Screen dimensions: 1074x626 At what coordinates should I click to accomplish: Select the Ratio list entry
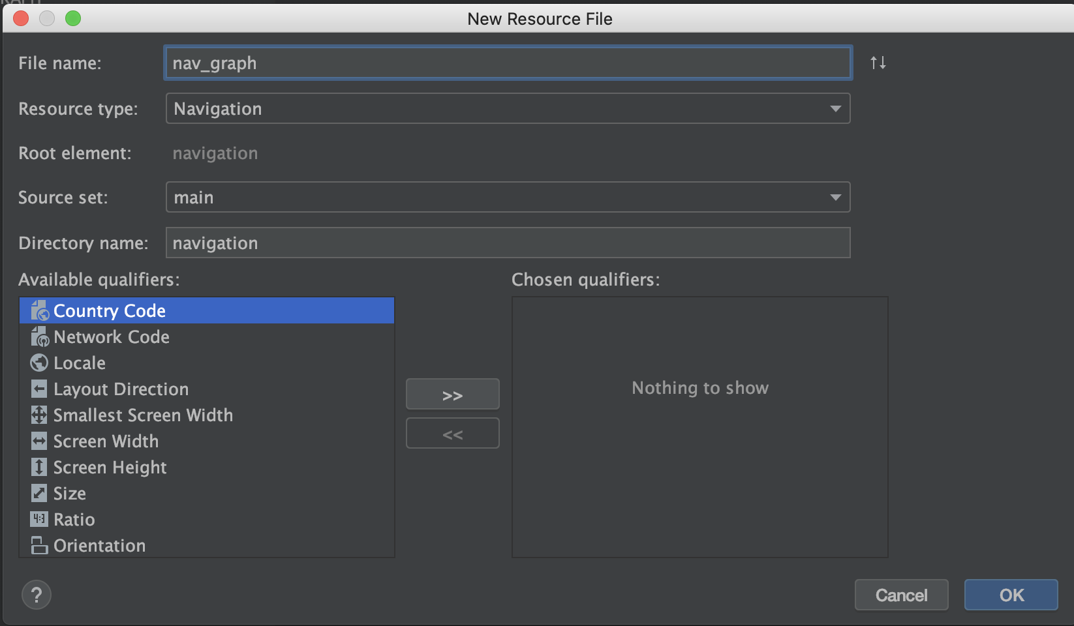(x=207, y=519)
